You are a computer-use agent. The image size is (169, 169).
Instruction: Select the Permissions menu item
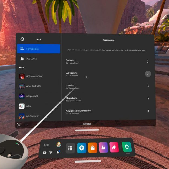38,49
